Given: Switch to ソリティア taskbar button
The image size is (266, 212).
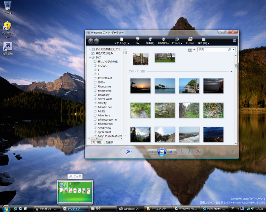Looking at the screenshot, I should [x=75, y=209].
